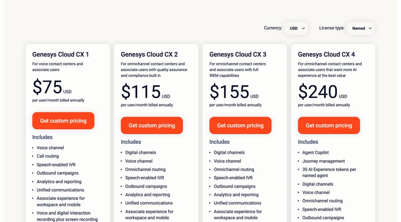This screenshot has height=222, width=401.
Task: Click the Currency label
Action: (x=273, y=28)
